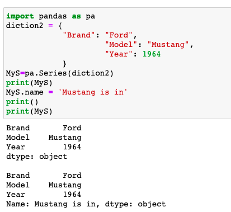Image resolution: width=231 pixels, height=212 pixels.
Task: Click 'Model' in the output block ending with the Name line
Action: [18, 185]
